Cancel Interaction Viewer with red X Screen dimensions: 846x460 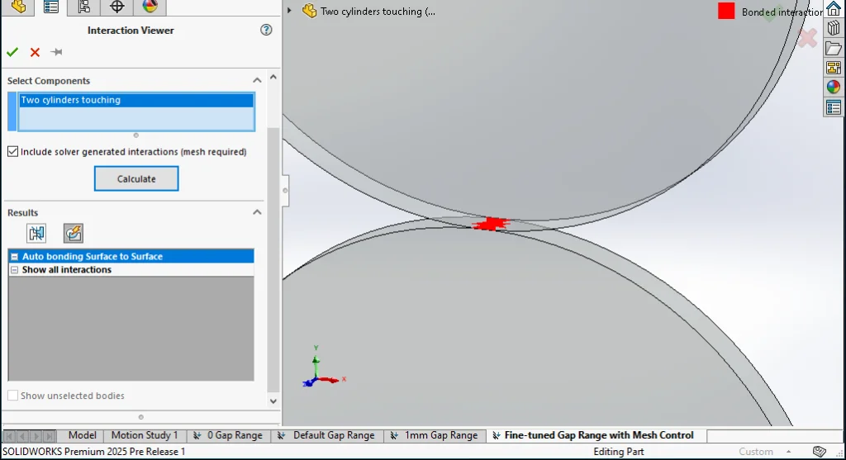[x=35, y=52]
